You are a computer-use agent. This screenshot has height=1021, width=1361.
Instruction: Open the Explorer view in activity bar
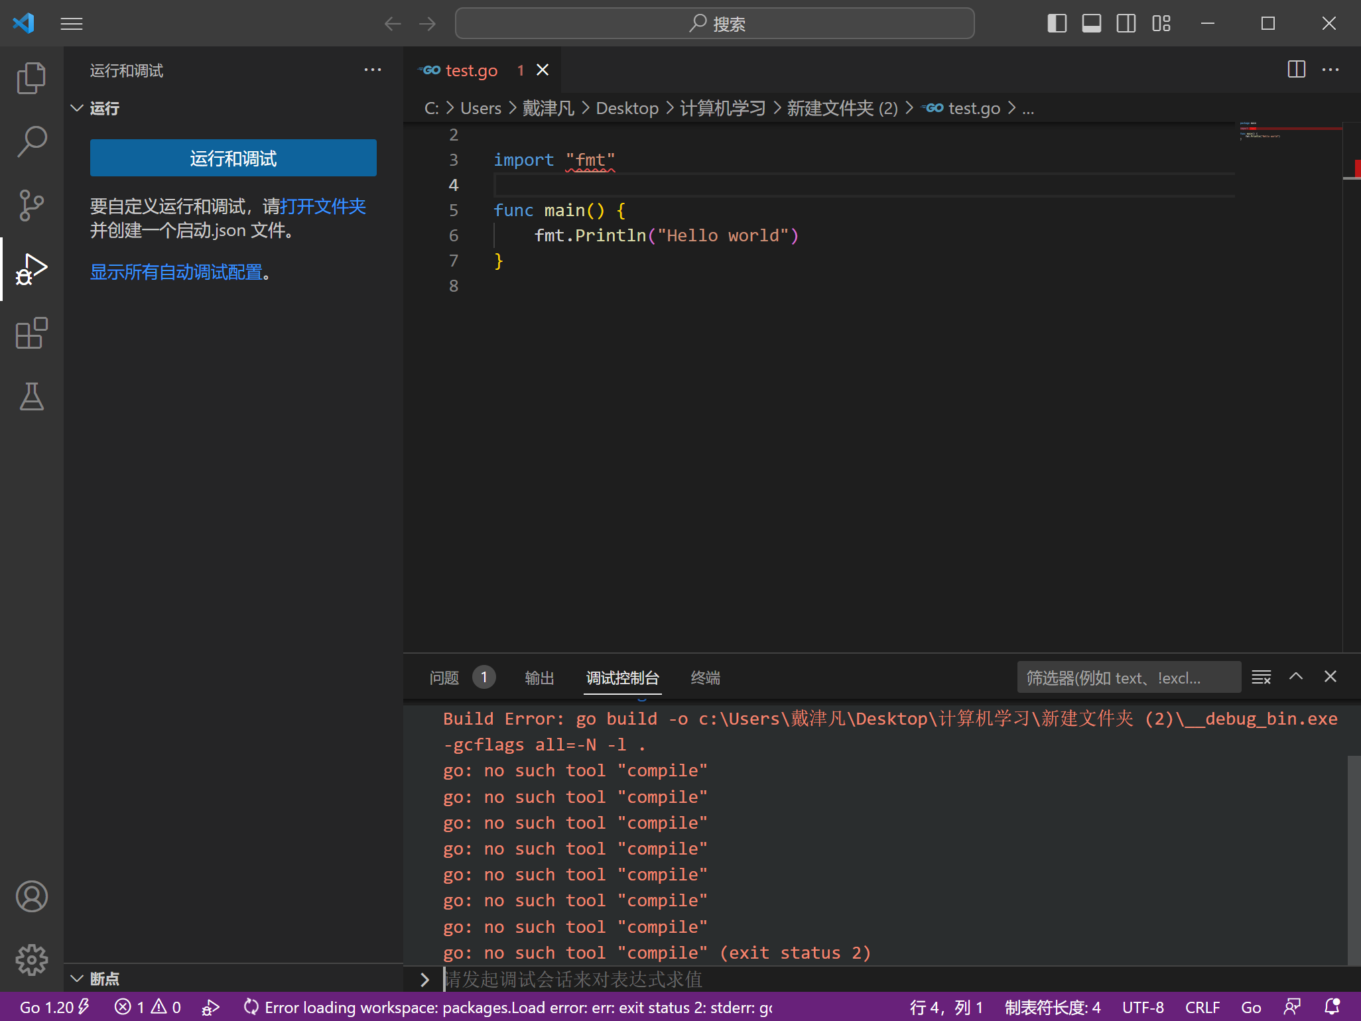click(x=31, y=78)
